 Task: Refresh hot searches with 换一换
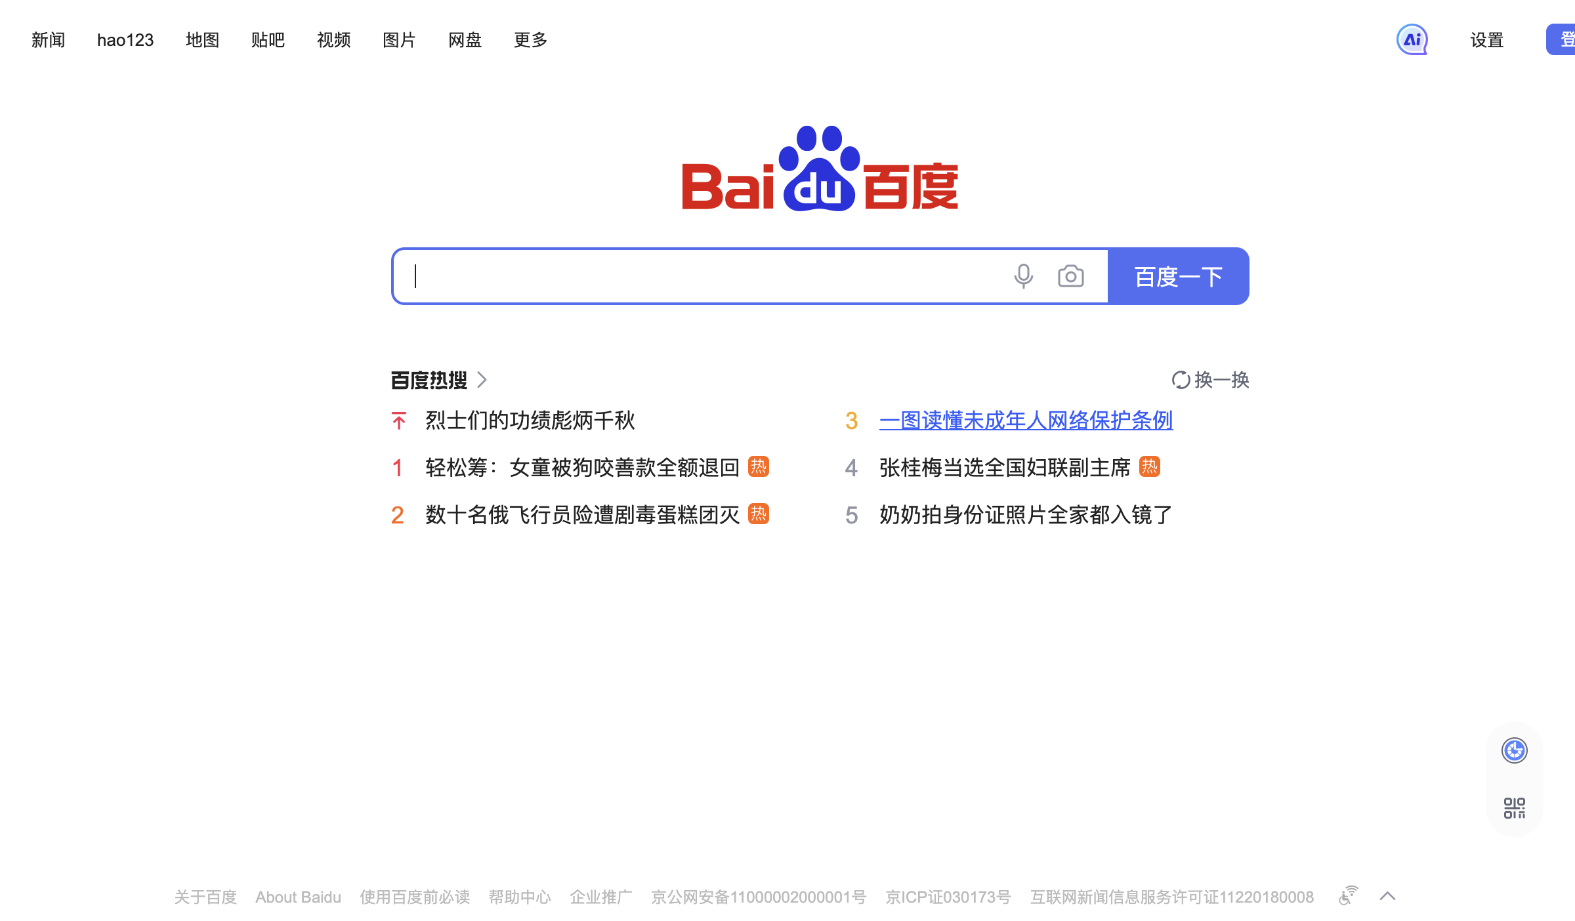click(1210, 380)
